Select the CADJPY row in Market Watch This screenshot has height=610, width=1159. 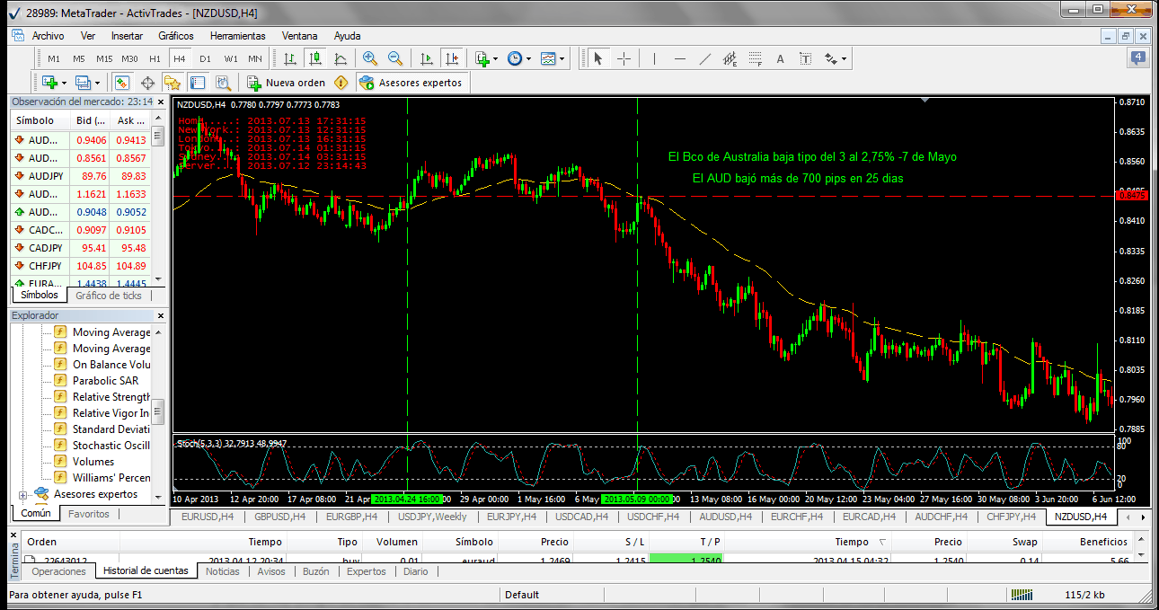pyautogui.click(x=80, y=248)
